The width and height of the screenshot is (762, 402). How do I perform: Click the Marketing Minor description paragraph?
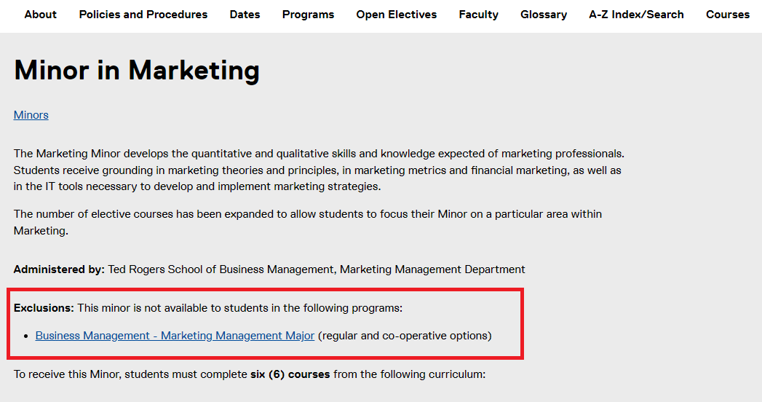click(319, 170)
